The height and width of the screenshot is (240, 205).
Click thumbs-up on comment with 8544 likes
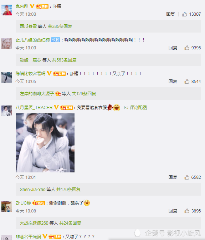pyautogui.click(x=187, y=81)
